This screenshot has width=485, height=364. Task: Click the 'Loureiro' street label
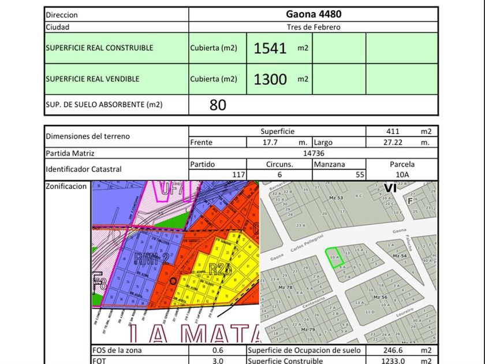coord(405,313)
